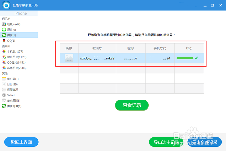Click the 手机号码 column header
The width and height of the screenshot is (226, 151).
pos(160,48)
